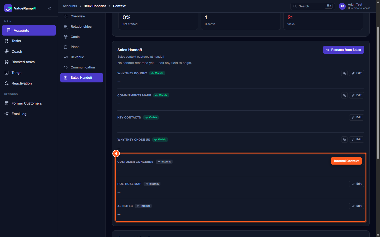The image size is (380, 237).
Task: Click the "AE NOTES" label
Action: coord(125,206)
